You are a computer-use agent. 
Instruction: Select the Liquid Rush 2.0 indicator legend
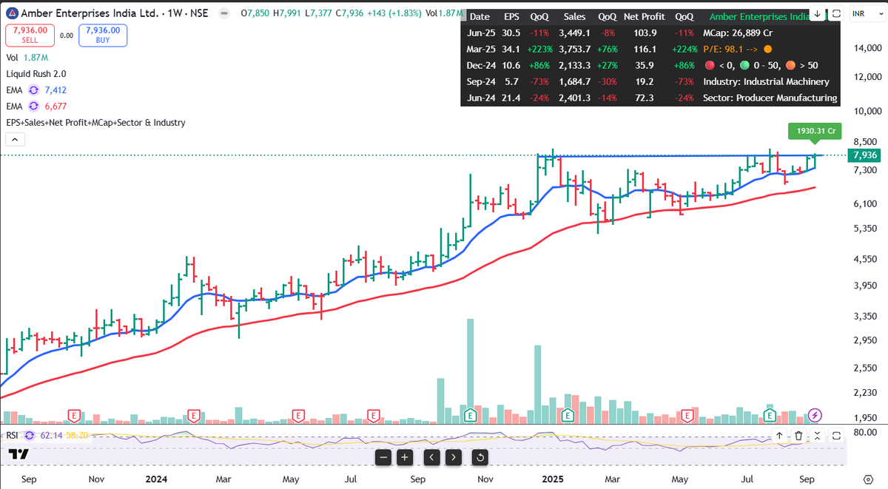pos(36,74)
